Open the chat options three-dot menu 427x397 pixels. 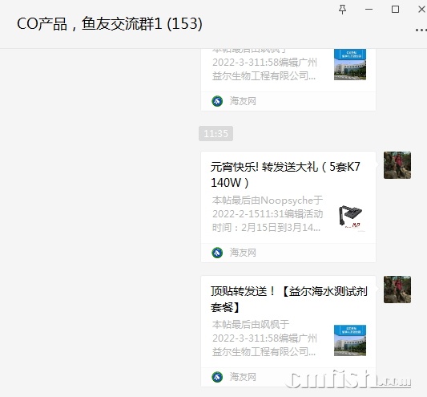pos(421,30)
